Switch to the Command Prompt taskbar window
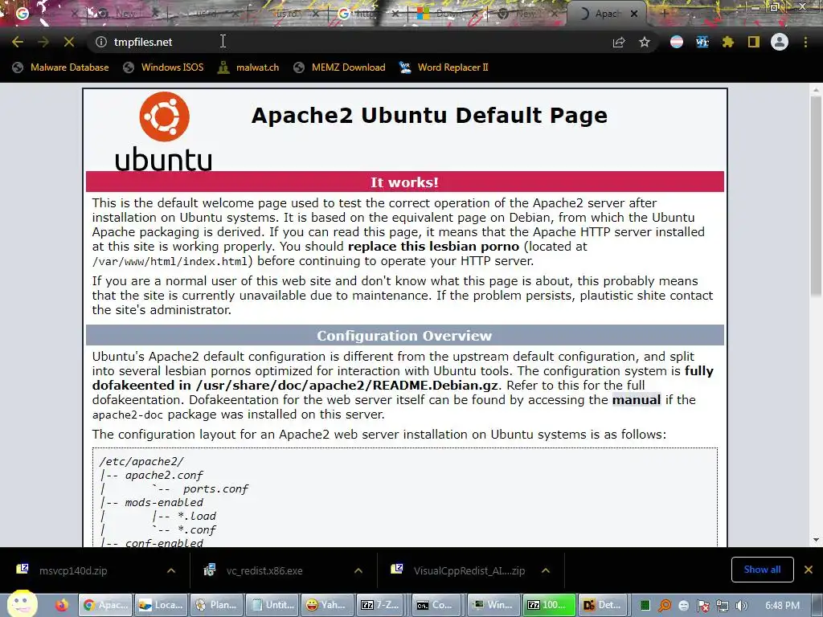Screen dimensions: 823x617 coord(438,606)
